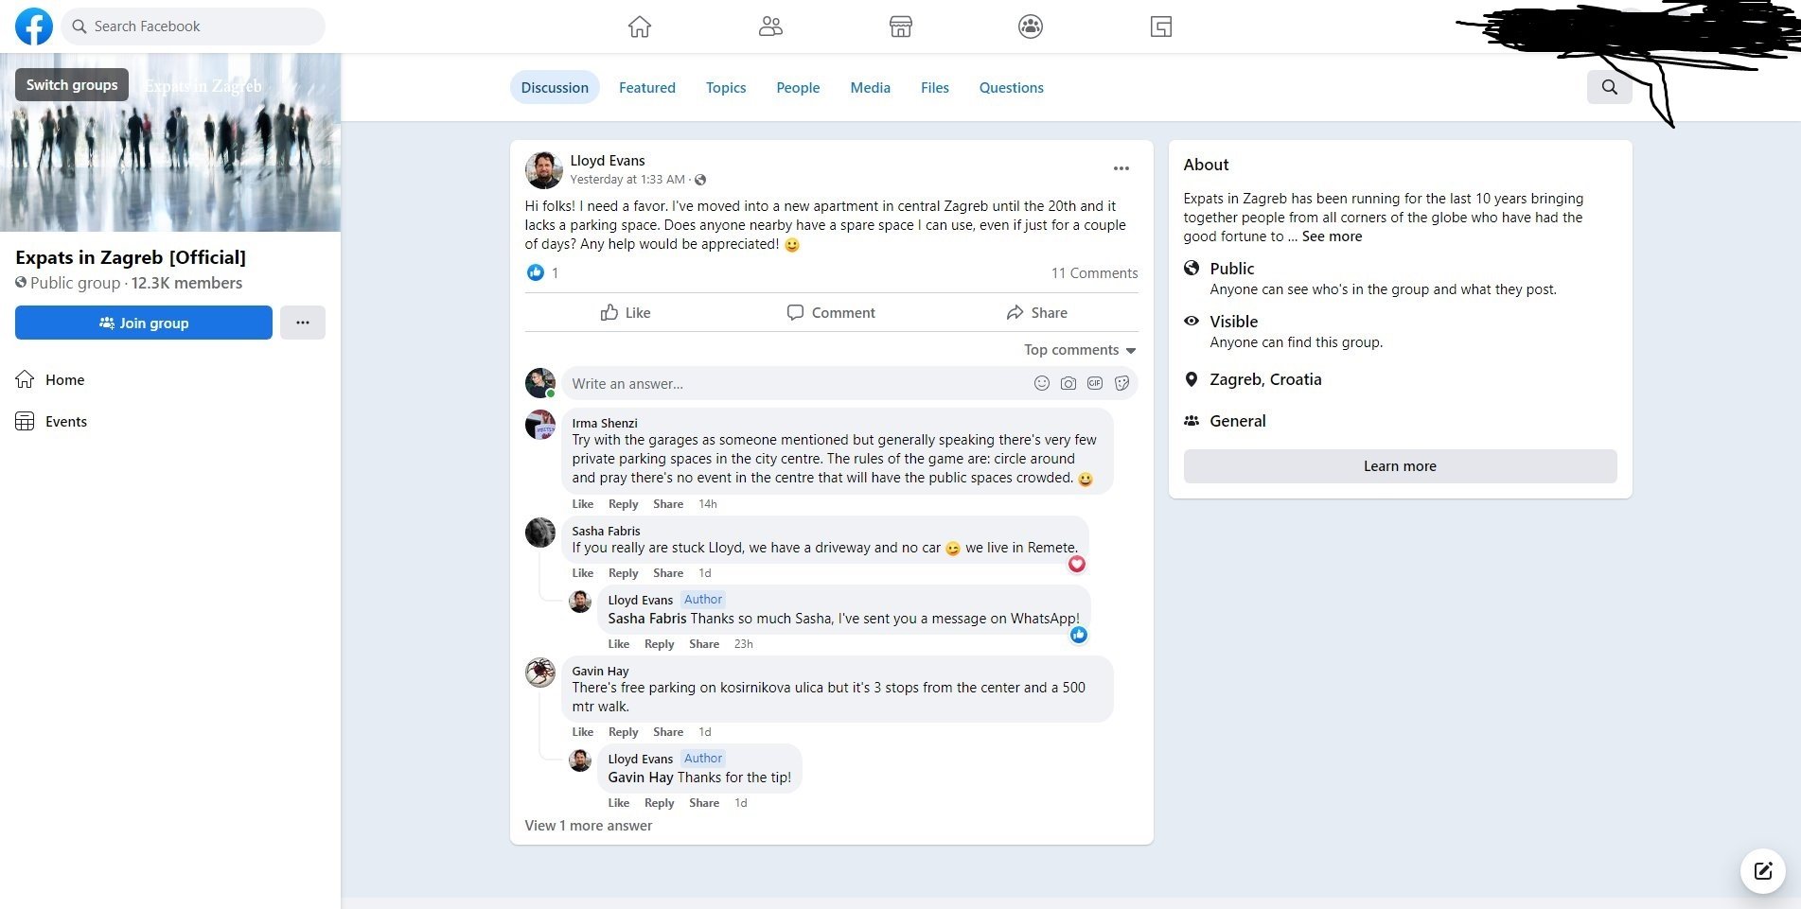Open the Friends icon in top navigation
The width and height of the screenshot is (1801, 909).
(x=770, y=26)
